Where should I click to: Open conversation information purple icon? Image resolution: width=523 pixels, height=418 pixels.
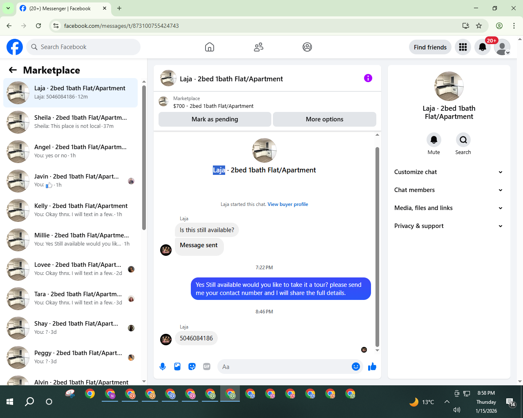tap(368, 78)
